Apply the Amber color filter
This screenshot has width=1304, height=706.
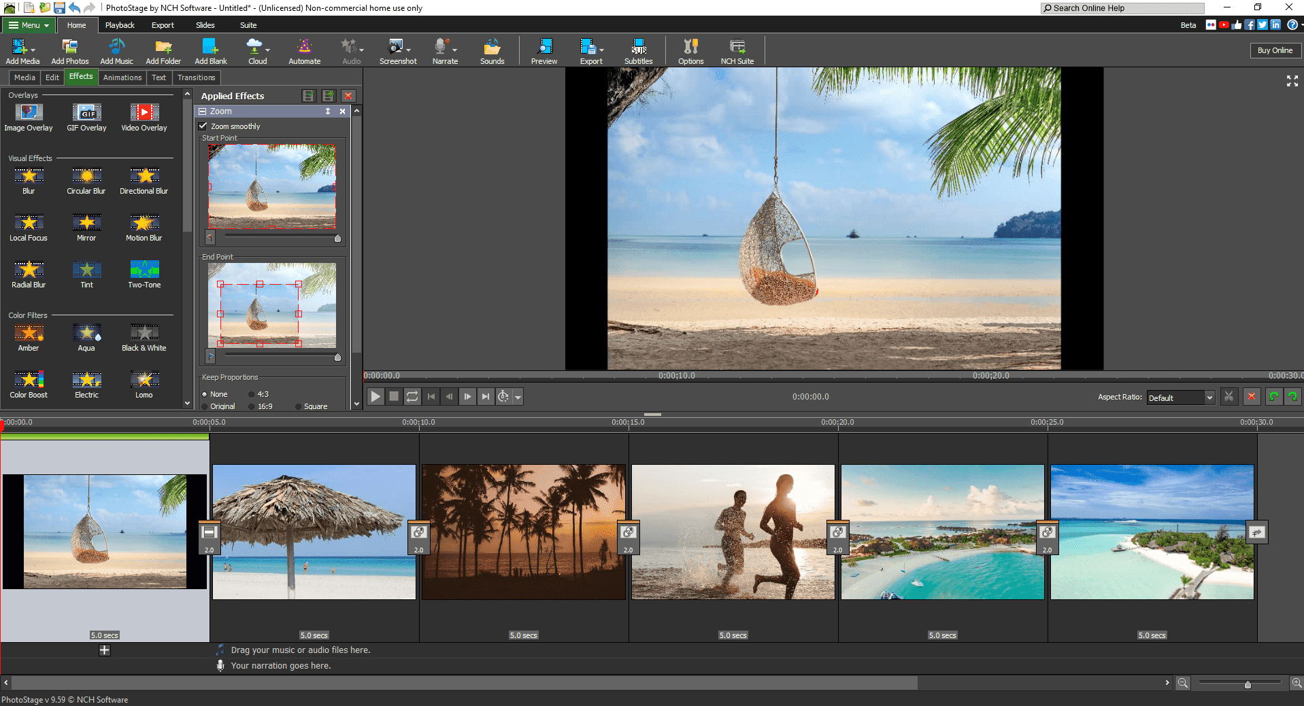[29, 338]
